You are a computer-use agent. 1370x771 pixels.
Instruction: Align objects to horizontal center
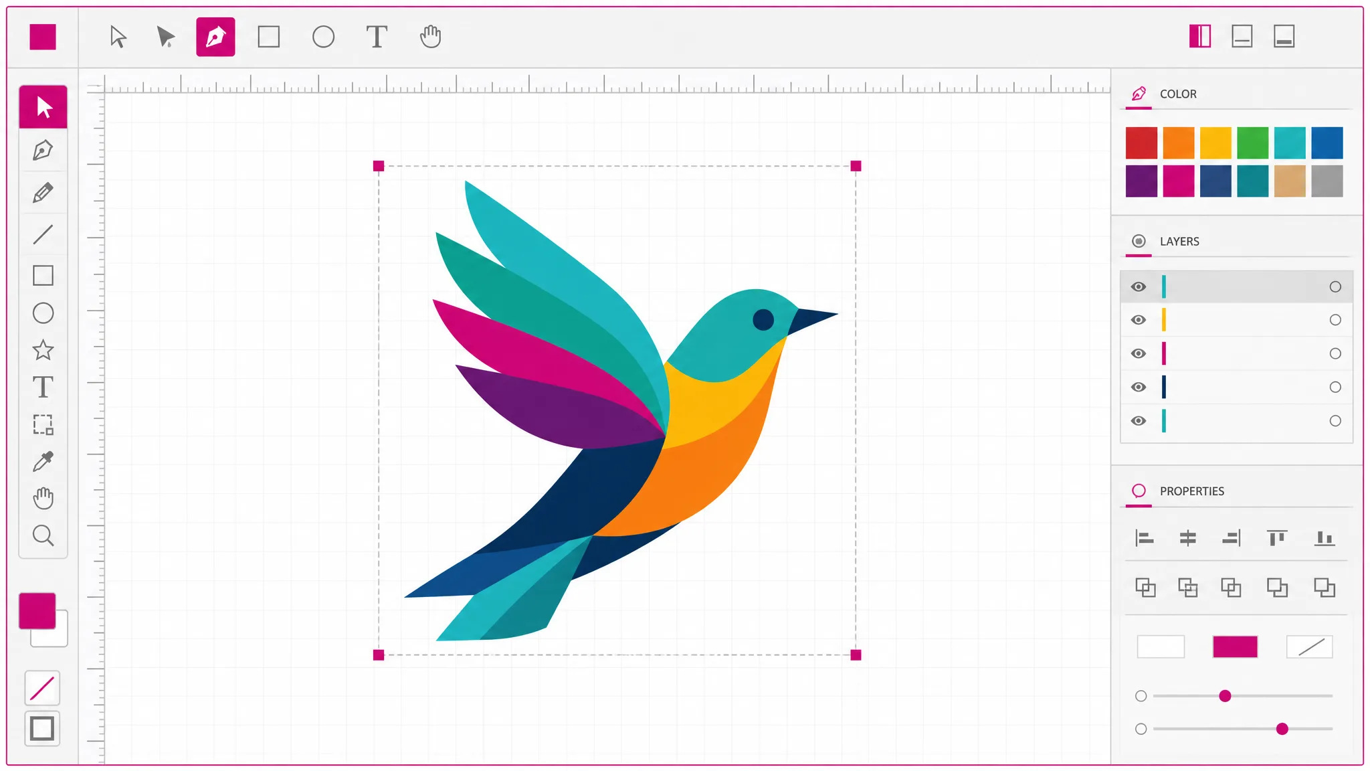pyautogui.click(x=1188, y=538)
